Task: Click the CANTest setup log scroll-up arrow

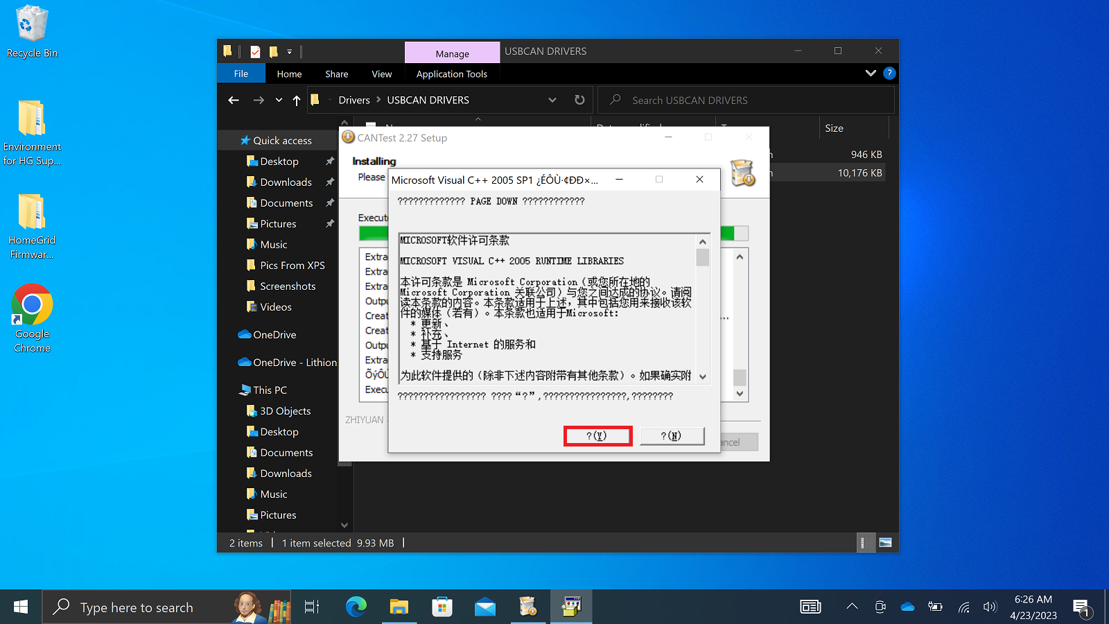Action: [x=740, y=257]
